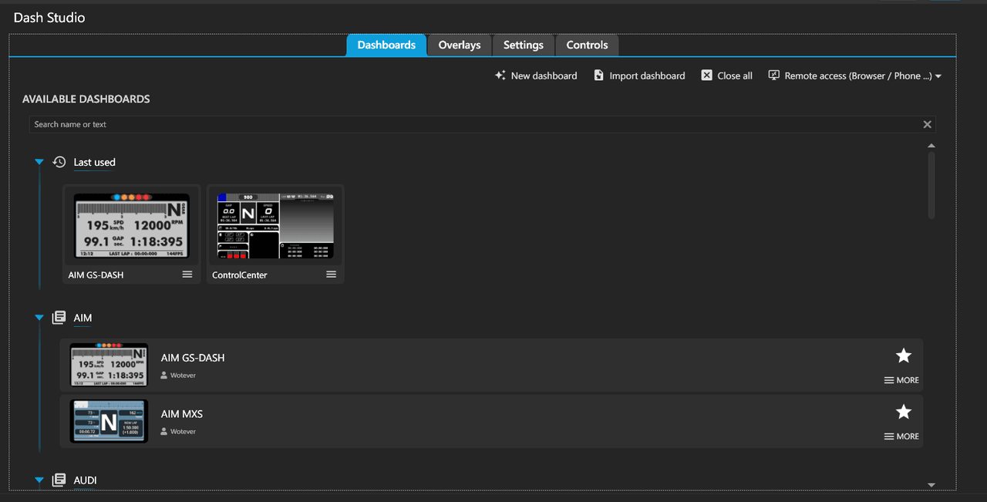Click Close all dashboards
This screenshot has width=987, height=502.
click(727, 76)
